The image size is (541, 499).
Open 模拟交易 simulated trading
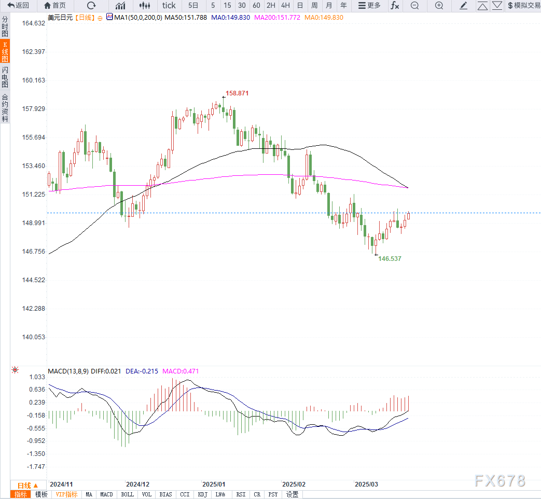point(523,6)
